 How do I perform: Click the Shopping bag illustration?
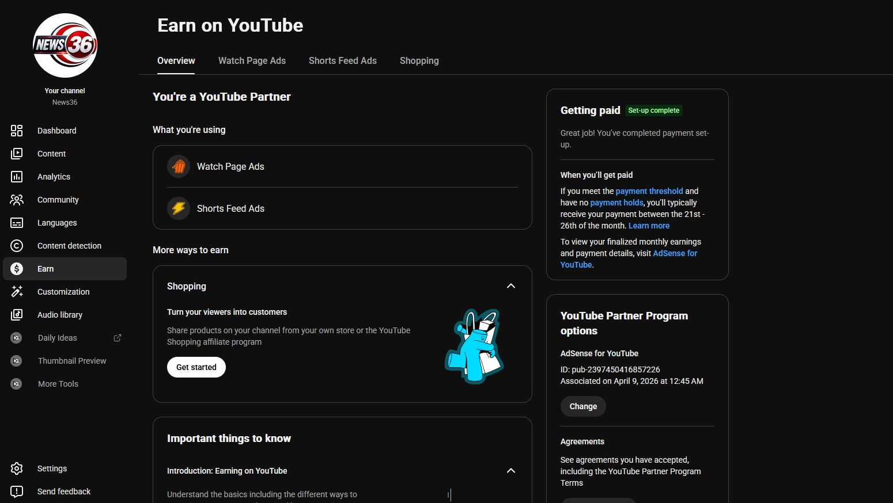(x=475, y=346)
